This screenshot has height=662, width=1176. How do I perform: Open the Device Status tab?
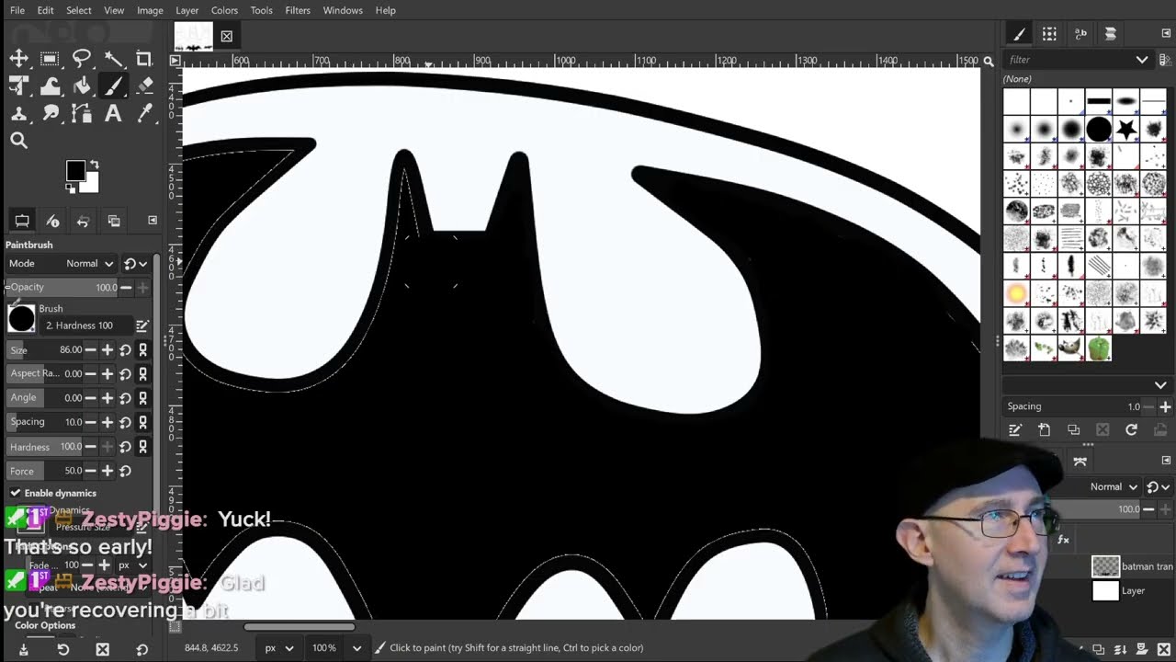(52, 221)
